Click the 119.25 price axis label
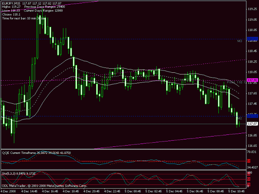Image resolution: width=259 pixels, height=194 pixels. [x=252, y=9]
